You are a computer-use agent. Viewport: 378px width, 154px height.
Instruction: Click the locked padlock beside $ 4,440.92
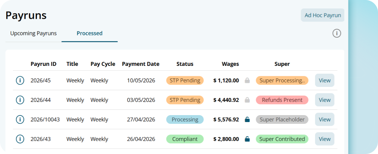pos(247,100)
